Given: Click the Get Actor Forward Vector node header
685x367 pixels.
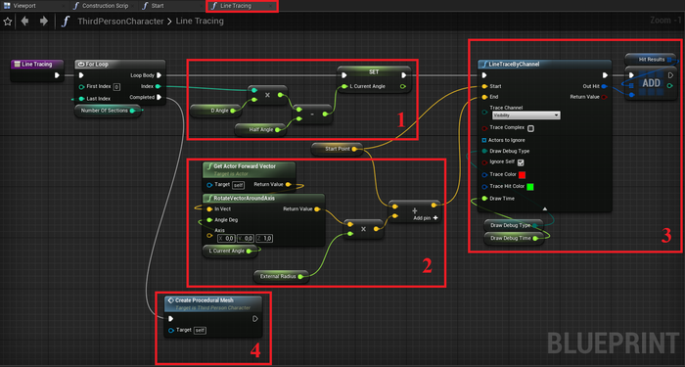Looking at the screenshot, I should (249, 168).
